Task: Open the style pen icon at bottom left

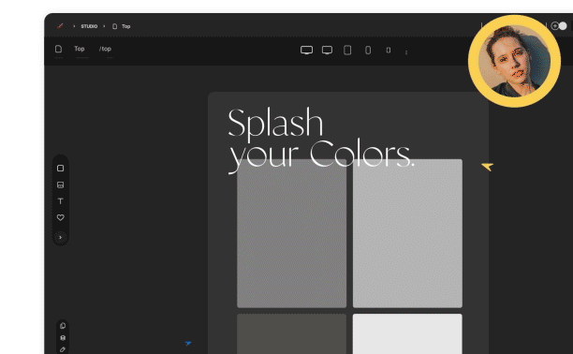Action: [63, 349]
